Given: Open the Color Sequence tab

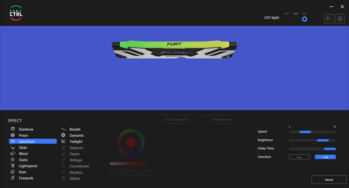Looking at the screenshot, I should tap(176, 119).
